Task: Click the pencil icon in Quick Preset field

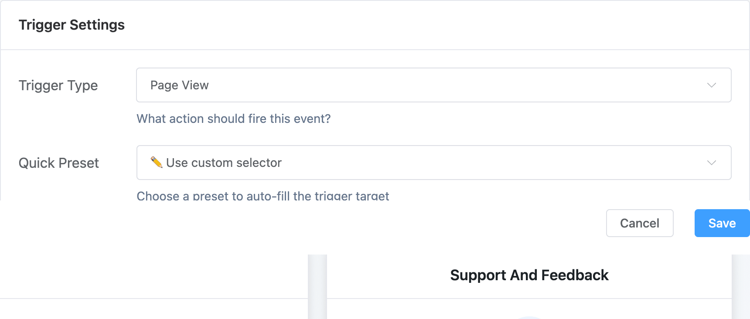Action: tap(157, 162)
